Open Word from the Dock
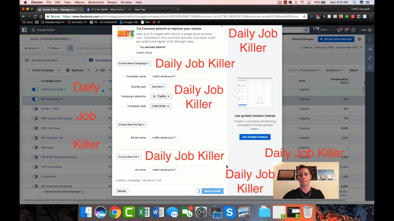 coord(158,213)
